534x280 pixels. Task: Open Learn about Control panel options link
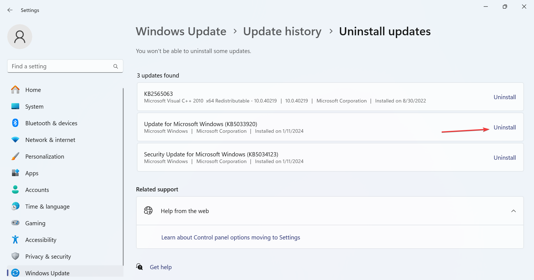point(231,237)
